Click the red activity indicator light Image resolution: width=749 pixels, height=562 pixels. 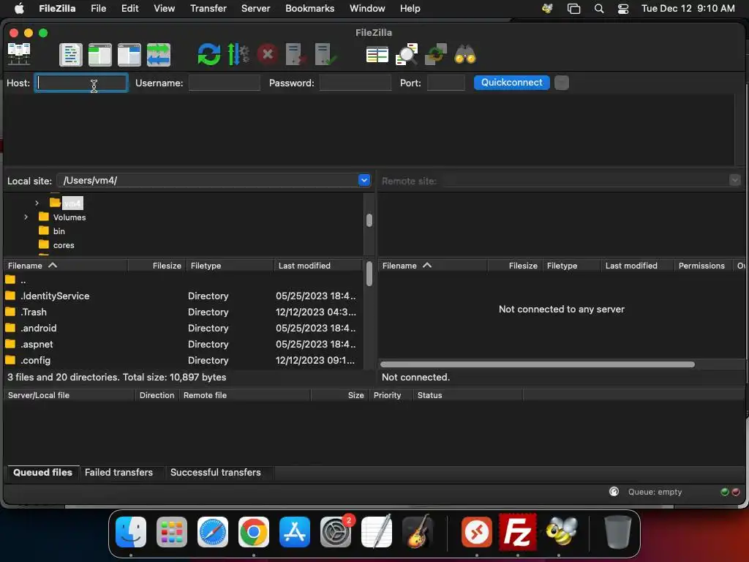tap(736, 492)
